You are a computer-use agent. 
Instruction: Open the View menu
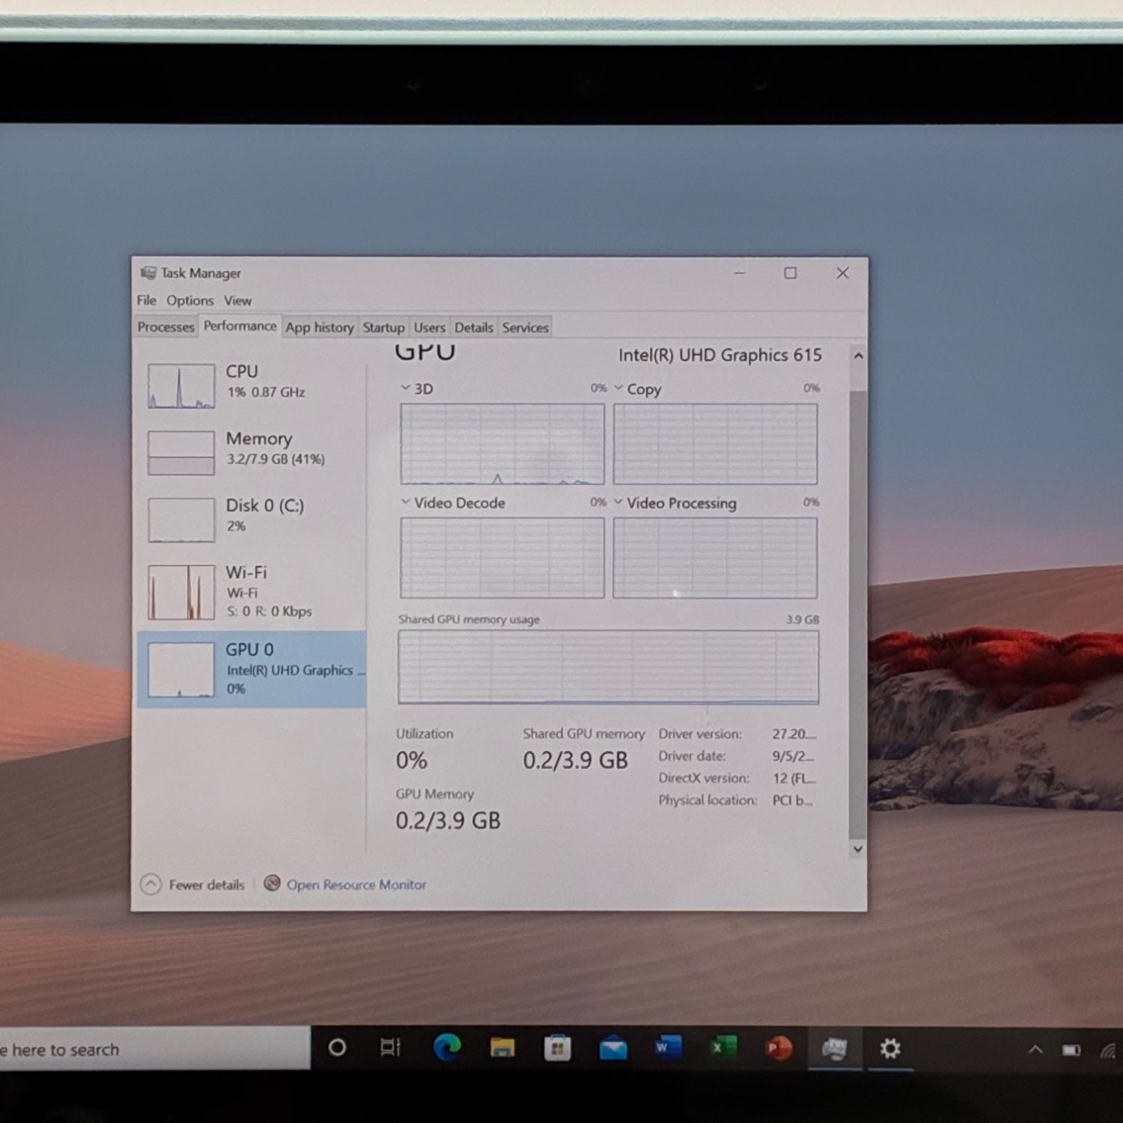pyautogui.click(x=237, y=300)
